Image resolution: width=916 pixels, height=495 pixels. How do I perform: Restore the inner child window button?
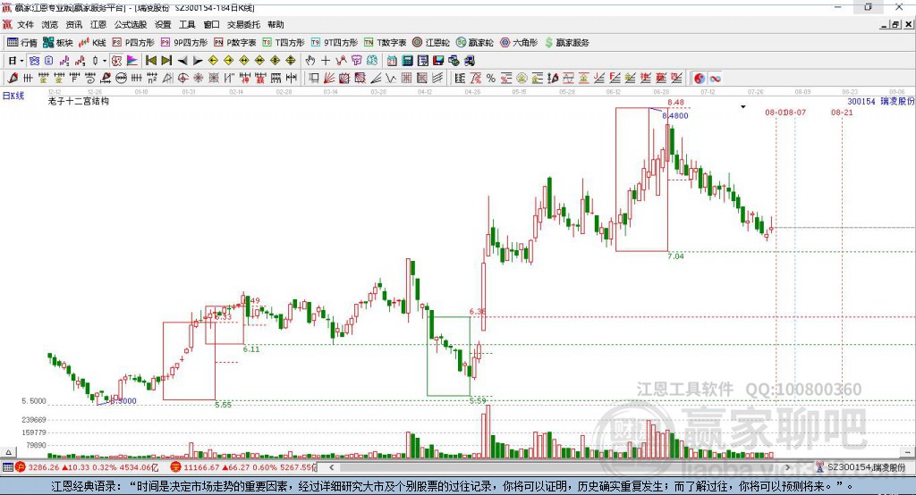pyautogui.click(x=896, y=24)
